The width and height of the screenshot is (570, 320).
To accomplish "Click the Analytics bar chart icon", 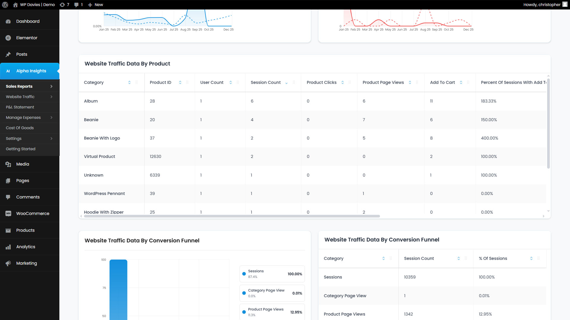I will point(8,247).
